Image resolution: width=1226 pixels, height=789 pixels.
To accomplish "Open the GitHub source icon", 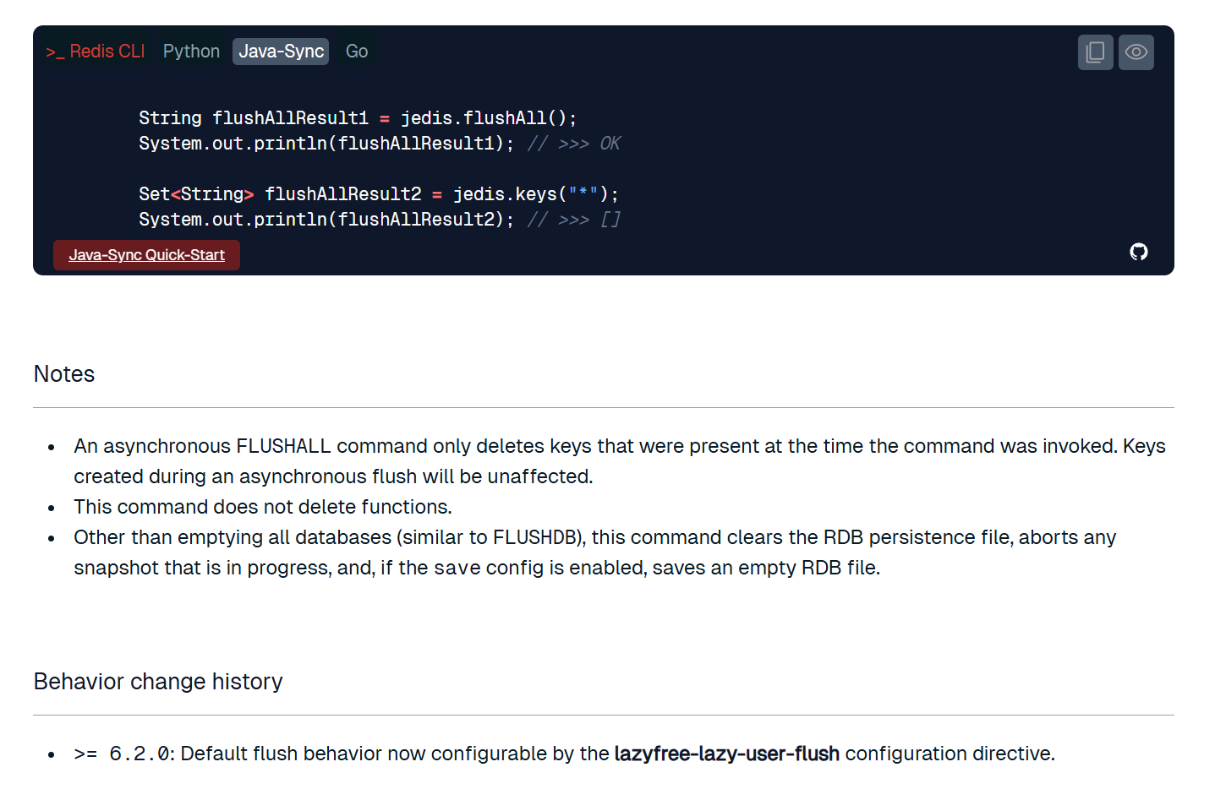I will (1138, 252).
